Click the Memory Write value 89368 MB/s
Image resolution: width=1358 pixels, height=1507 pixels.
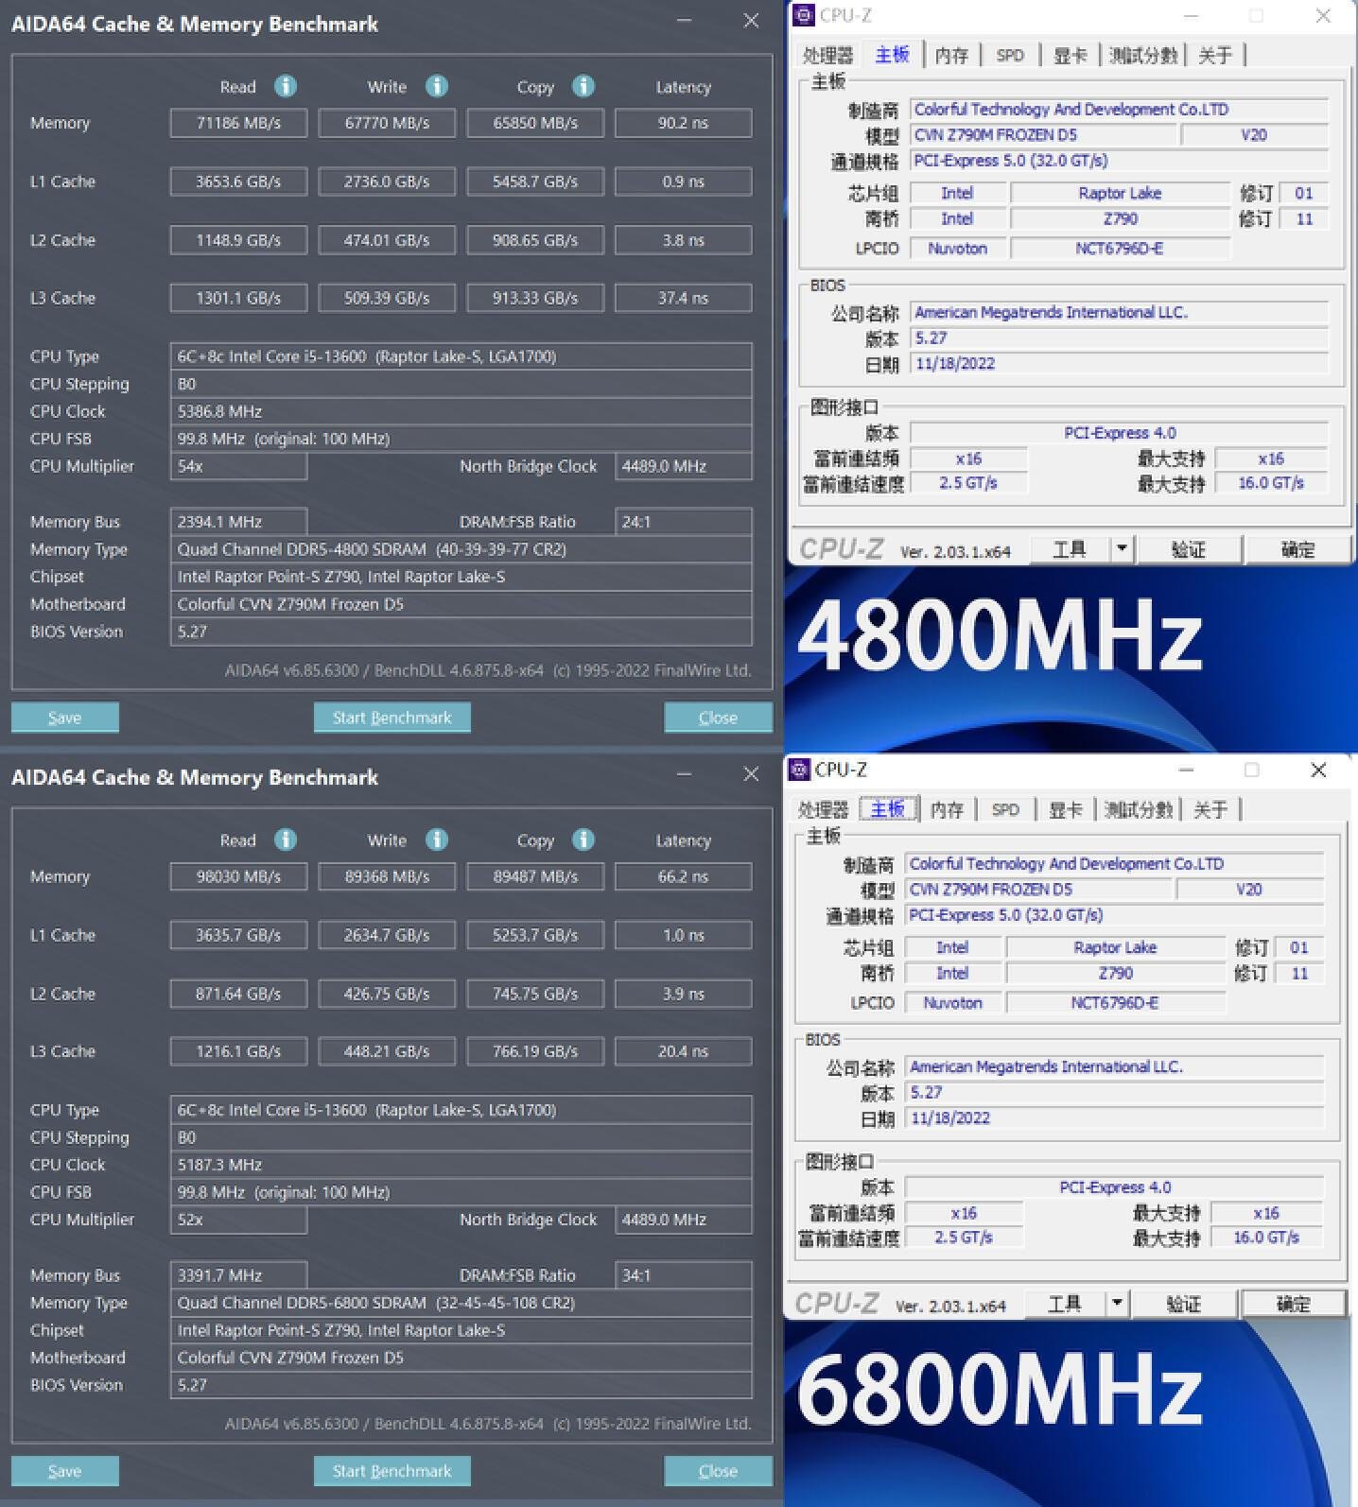click(387, 876)
